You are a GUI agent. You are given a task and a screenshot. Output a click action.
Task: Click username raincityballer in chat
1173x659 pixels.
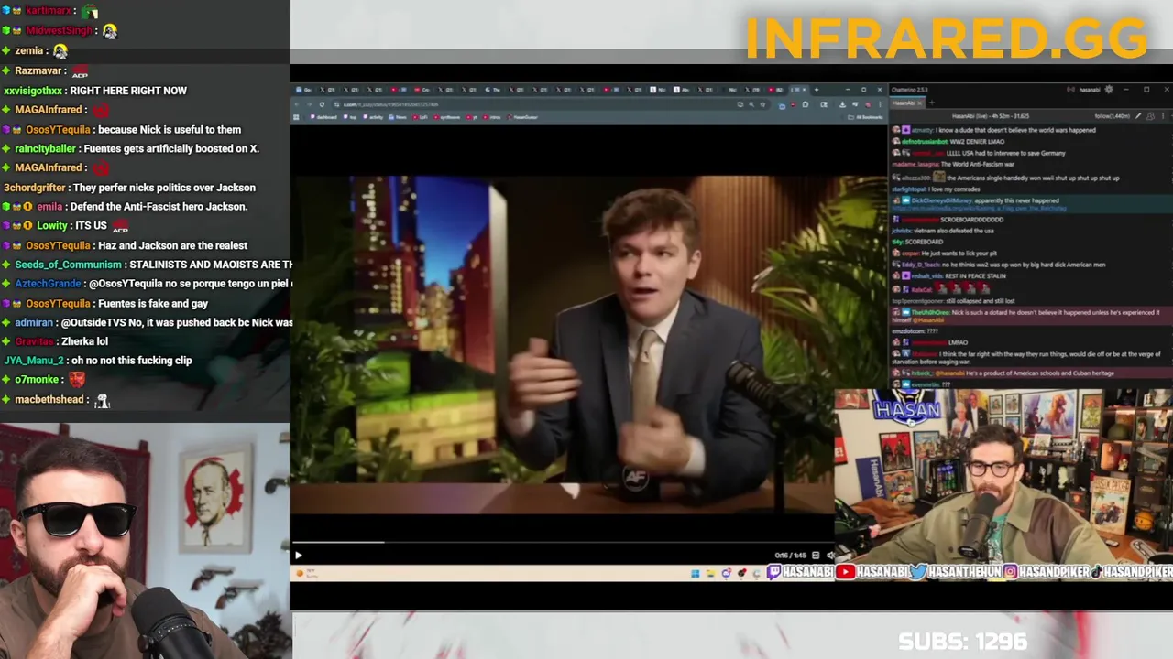click(x=46, y=148)
